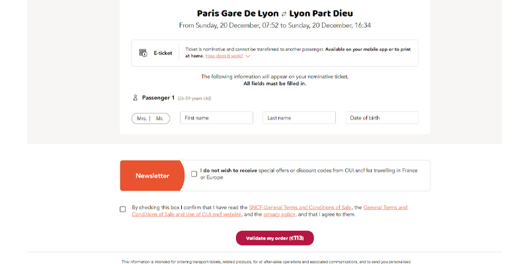Click the E-ticket QR code icon
The height and width of the screenshot is (264, 529).
coord(143,53)
